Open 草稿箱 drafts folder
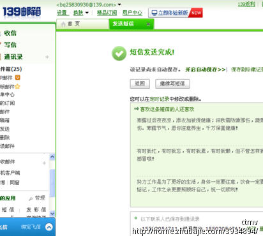The height and width of the screenshot is (236, 263). point(4,121)
